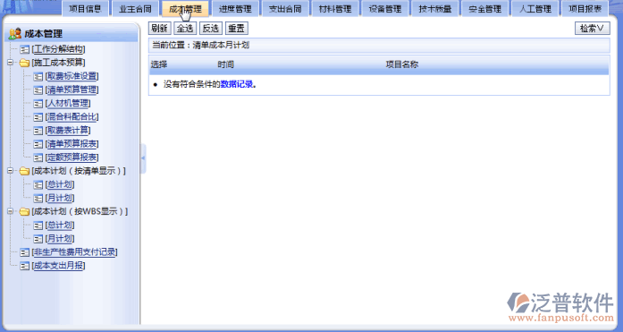Screen dimensions: 623x332
Task: Click the list icon beside 成本支出月报
Action: pyautogui.click(x=25, y=266)
